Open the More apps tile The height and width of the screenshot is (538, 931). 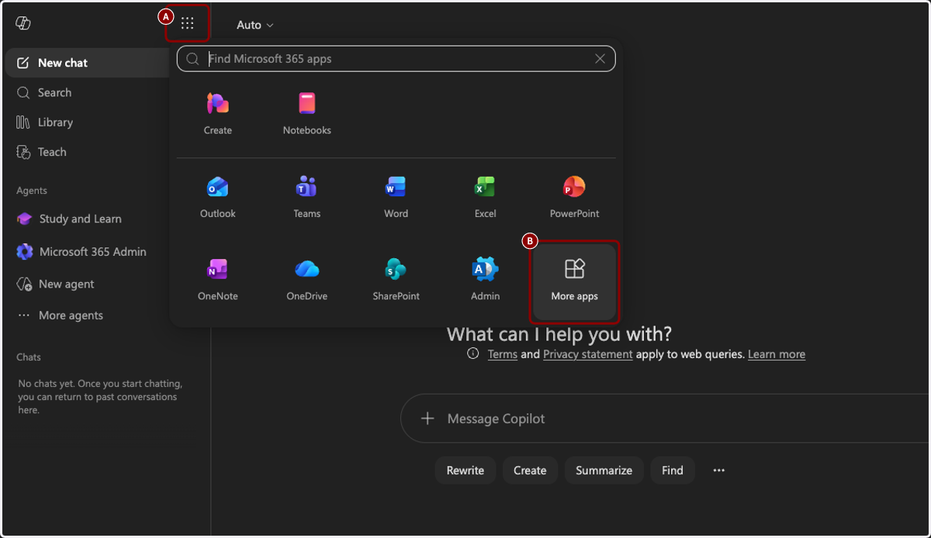(575, 281)
